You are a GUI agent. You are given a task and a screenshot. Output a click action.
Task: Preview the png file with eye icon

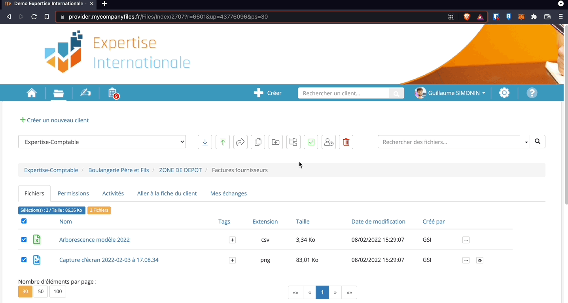pyautogui.click(x=480, y=260)
